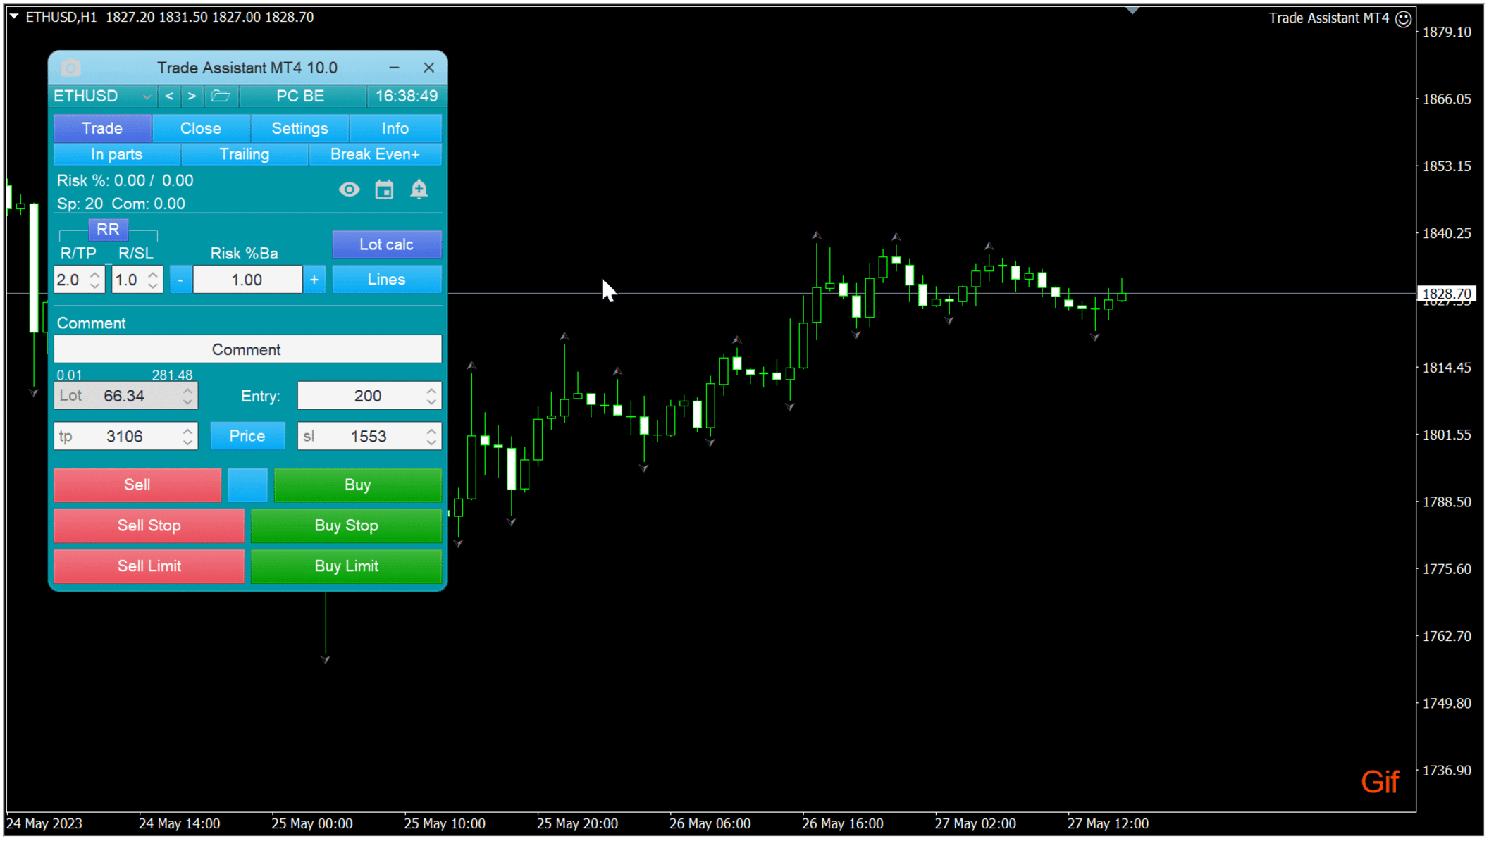Viewport: 1489px width, 841px height.
Task: Open the folder icon beside the symbol arrows
Action: (221, 96)
